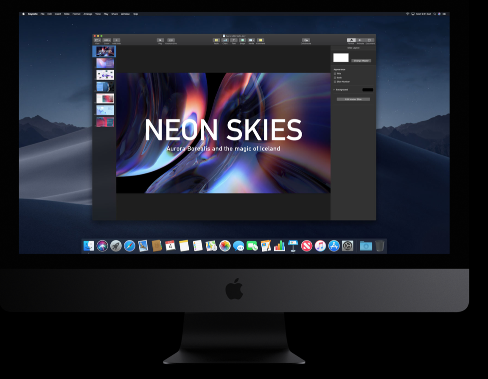This screenshot has width=488, height=379.
Task: Open the Media dropdown in toolbar
Action: tap(251, 40)
